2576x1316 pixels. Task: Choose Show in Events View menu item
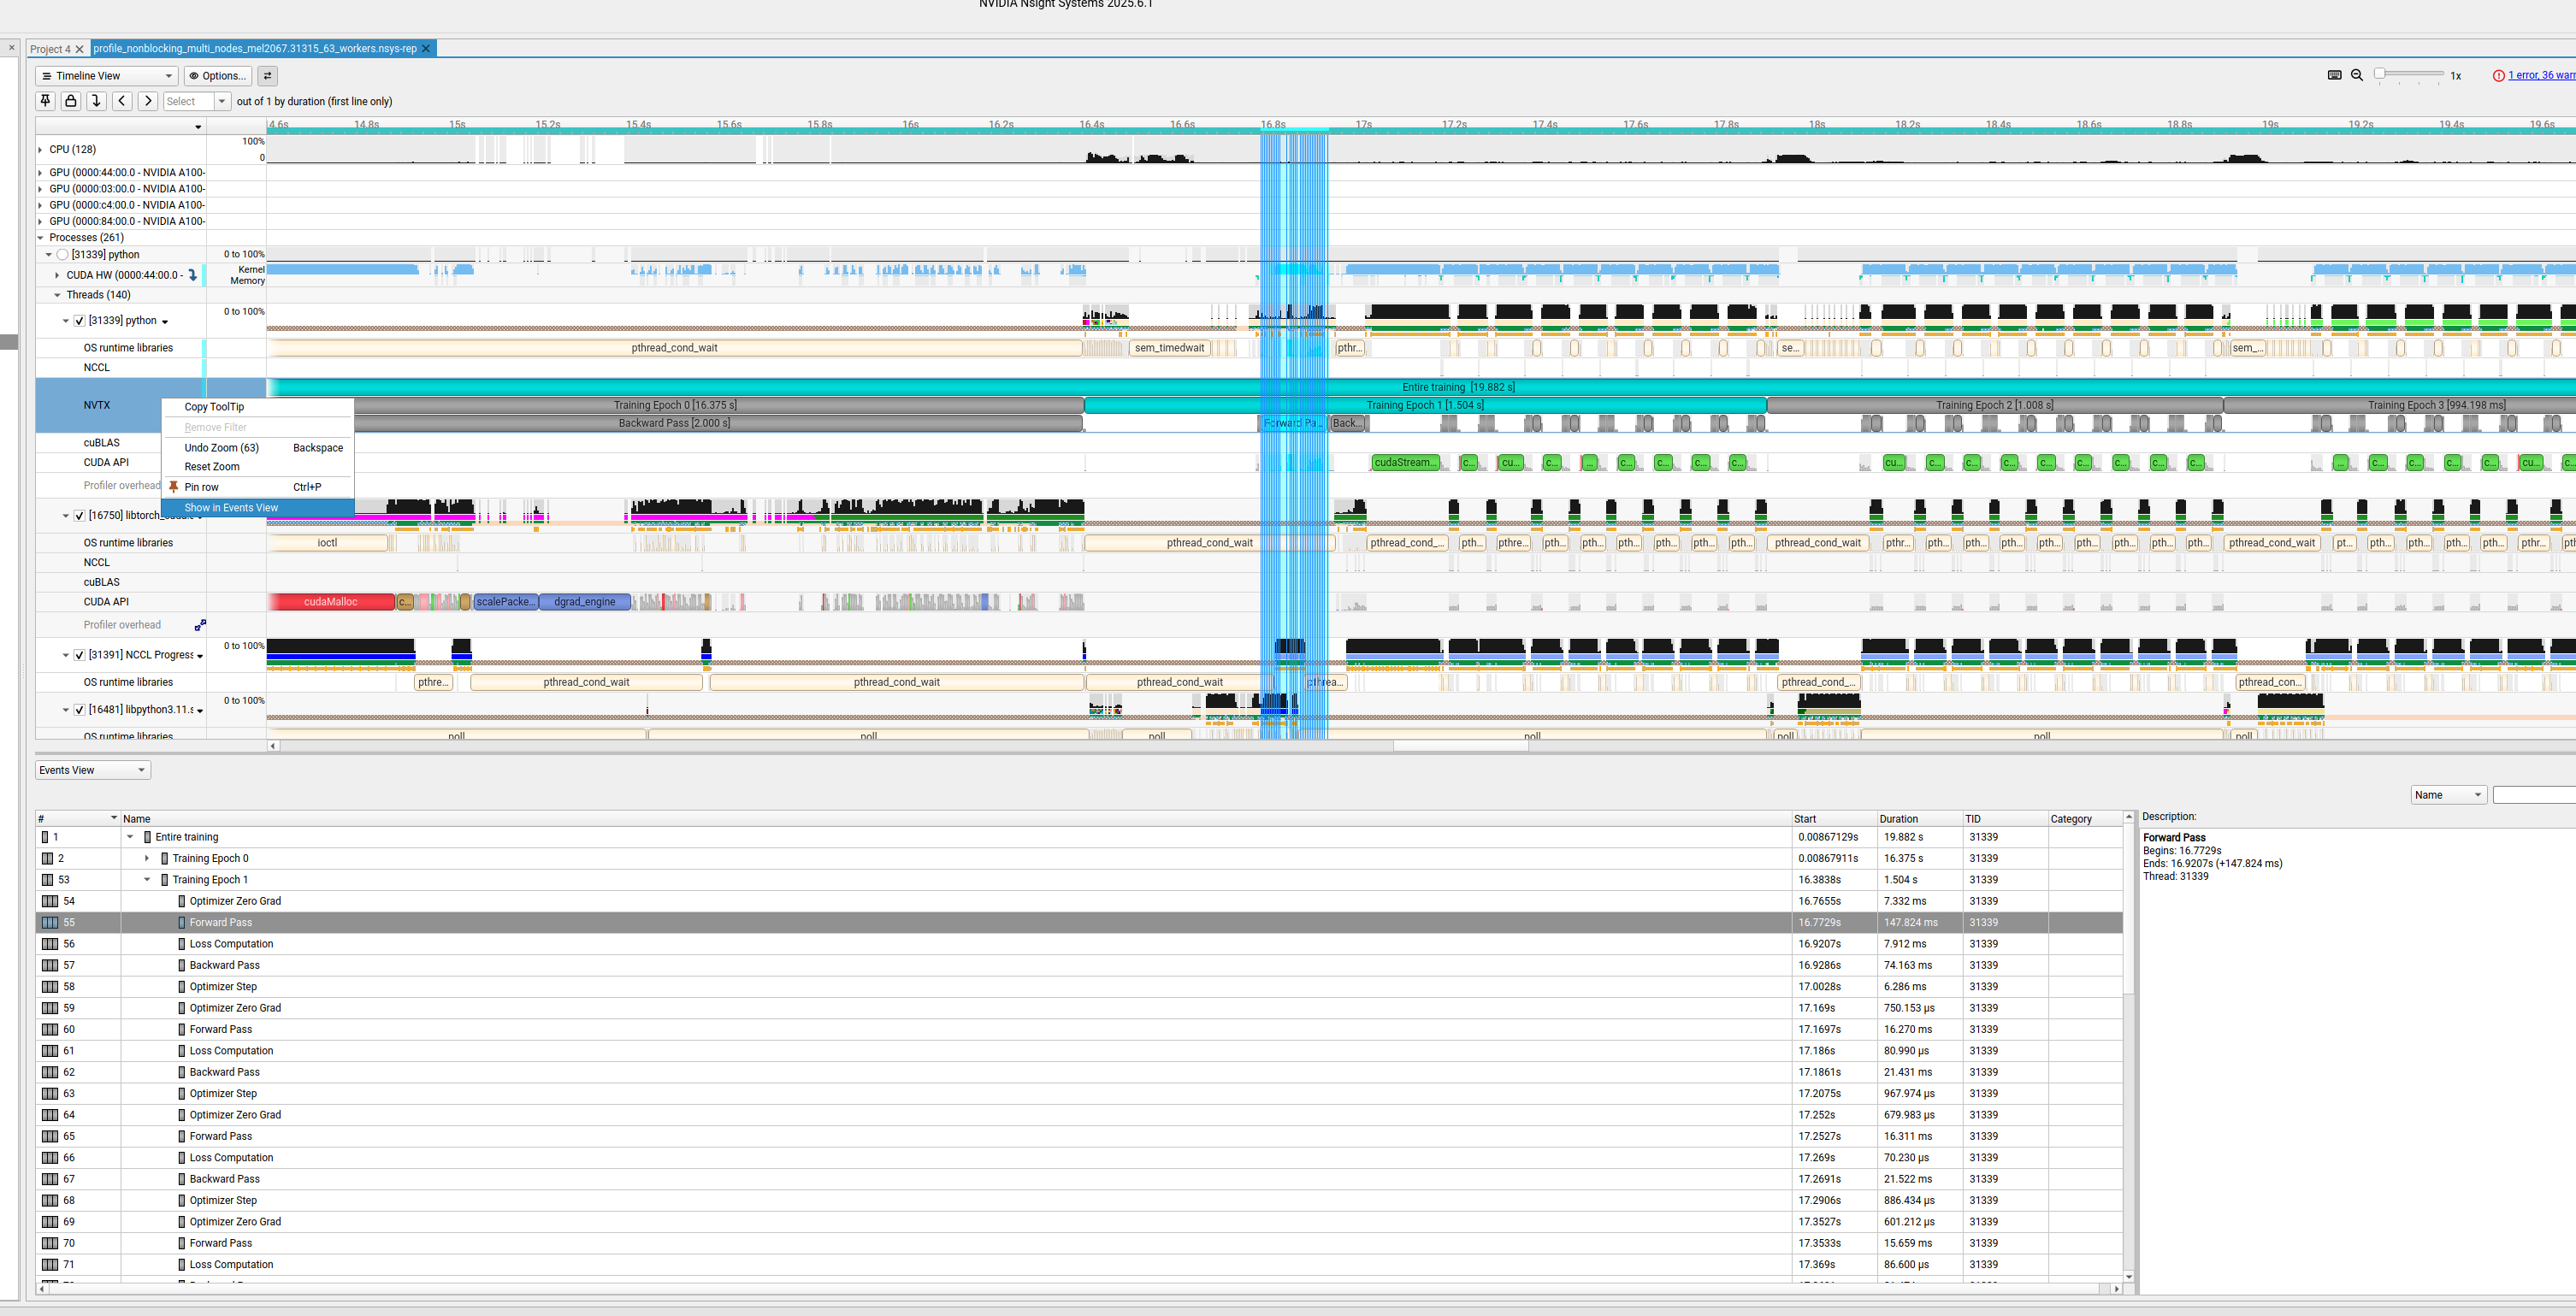[x=231, y=508]
